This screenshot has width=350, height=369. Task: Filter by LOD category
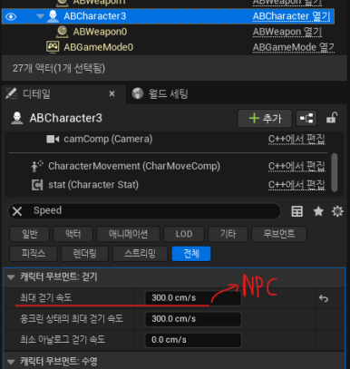(184, 234)
